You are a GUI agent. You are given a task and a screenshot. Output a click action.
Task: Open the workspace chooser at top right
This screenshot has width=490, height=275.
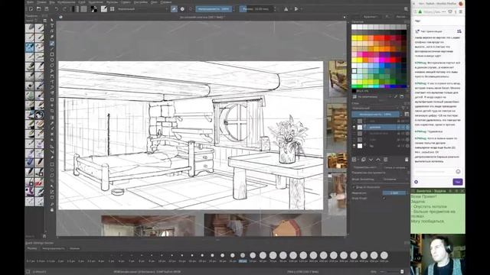(x=406, y=9)
